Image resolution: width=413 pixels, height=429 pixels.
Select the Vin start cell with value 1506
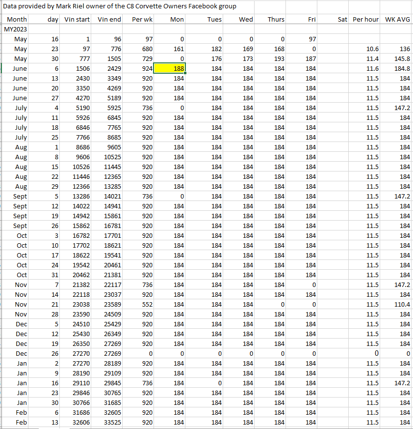[77, 69]
